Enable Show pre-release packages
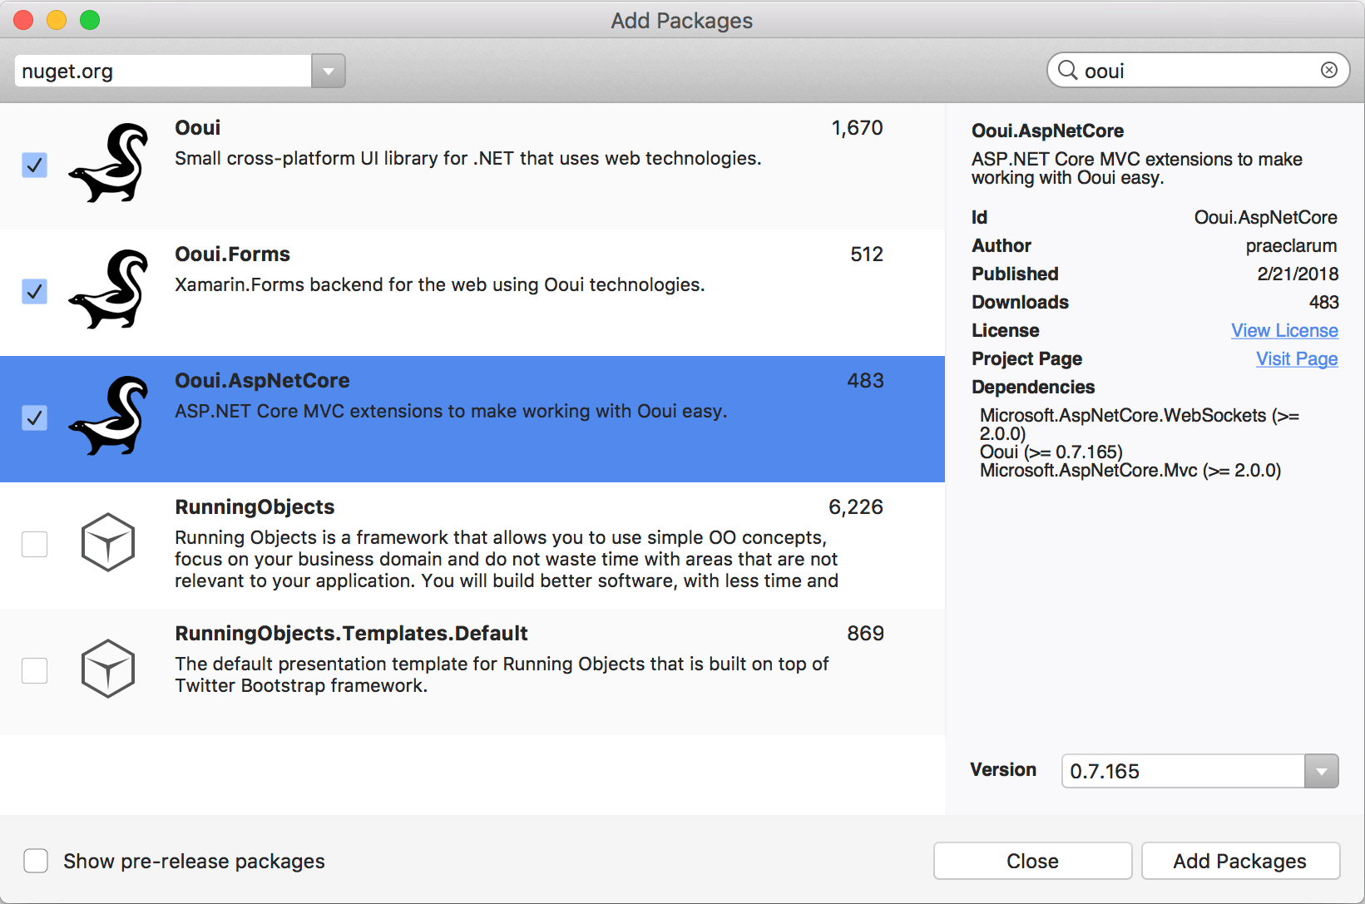Screen dimensions: 1365x904 point(36,861)
